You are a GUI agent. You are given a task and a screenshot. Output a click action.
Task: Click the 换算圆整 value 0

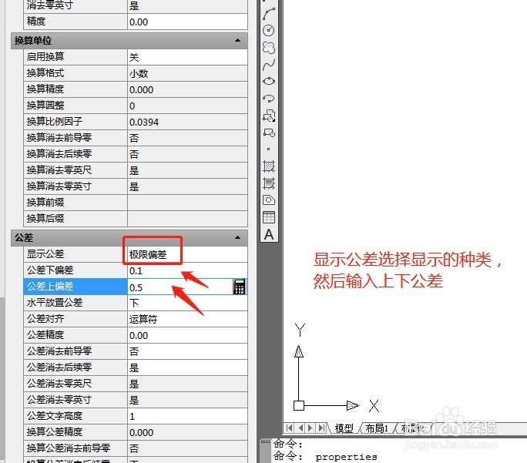[x=187, y=106]
